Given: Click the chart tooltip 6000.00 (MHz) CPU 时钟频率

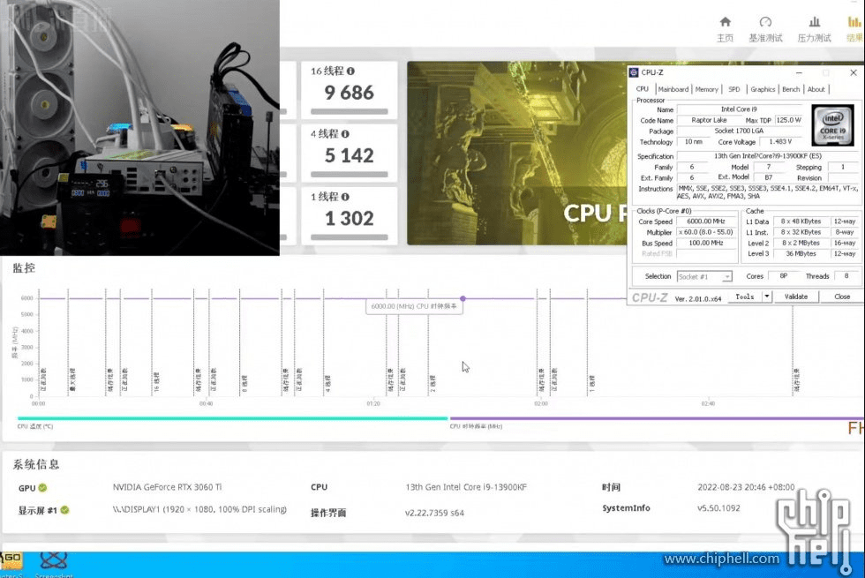Looking at the screenshot, I should pyautogui.click(x=414, y=306).
